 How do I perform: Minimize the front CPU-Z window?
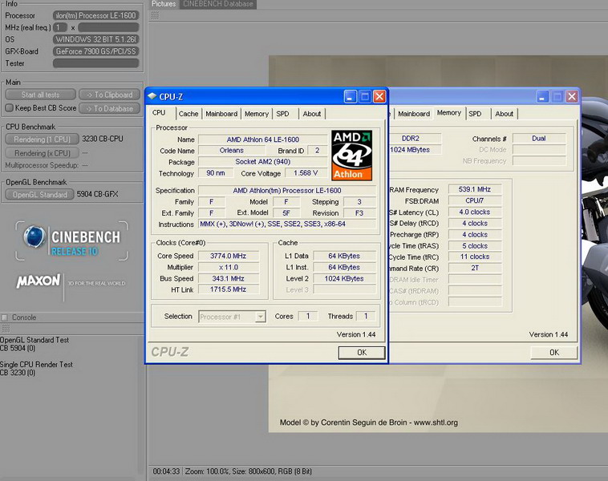(351, 96)
